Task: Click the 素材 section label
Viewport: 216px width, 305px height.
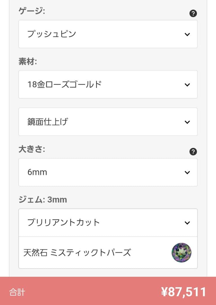Action: (x=28, y=62)
